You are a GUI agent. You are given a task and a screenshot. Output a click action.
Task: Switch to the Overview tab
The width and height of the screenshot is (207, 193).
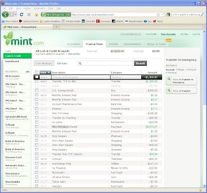tap(73, 44)
